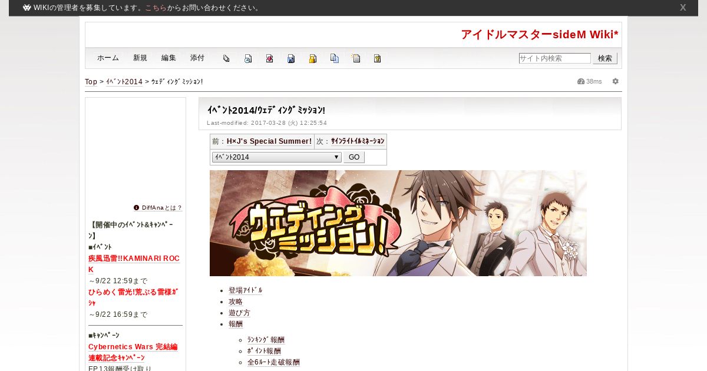Dismiss the top notice with X
Screen dimensions: 707x371
(683, 8)
